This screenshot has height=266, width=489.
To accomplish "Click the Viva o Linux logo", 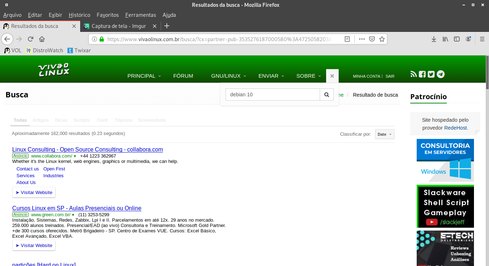I will [54, 70].
